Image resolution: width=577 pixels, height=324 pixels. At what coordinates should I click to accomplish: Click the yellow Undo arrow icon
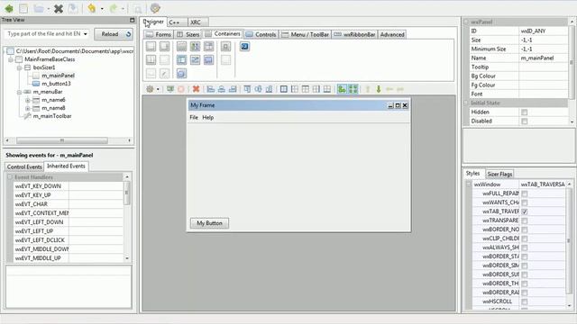pyautogui.click(x=92, y=8)
